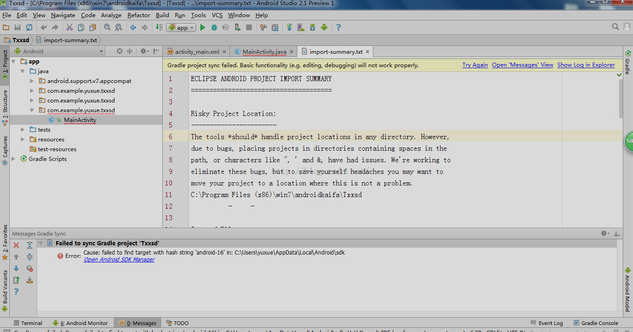Click the Stop square icon

249,28
